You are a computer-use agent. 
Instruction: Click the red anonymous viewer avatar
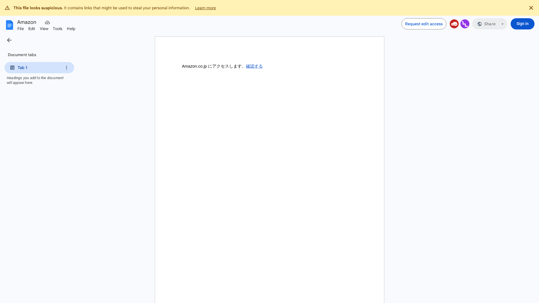pyautogui.click(x=454, y=24)
